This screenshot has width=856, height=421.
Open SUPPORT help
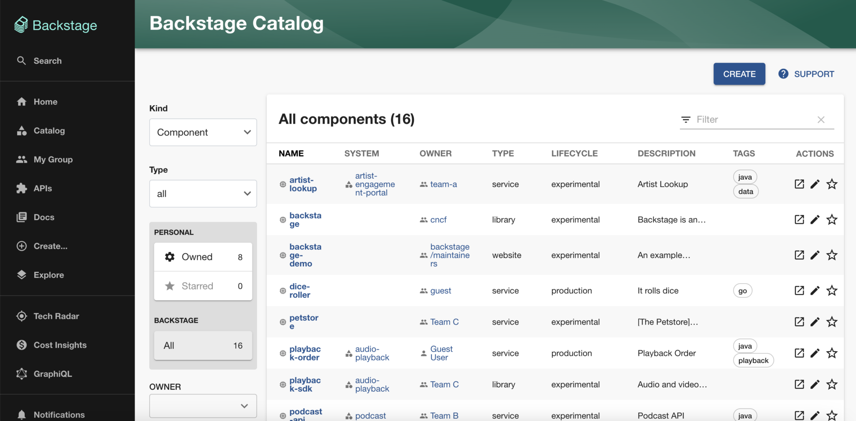tap(806, 74)
